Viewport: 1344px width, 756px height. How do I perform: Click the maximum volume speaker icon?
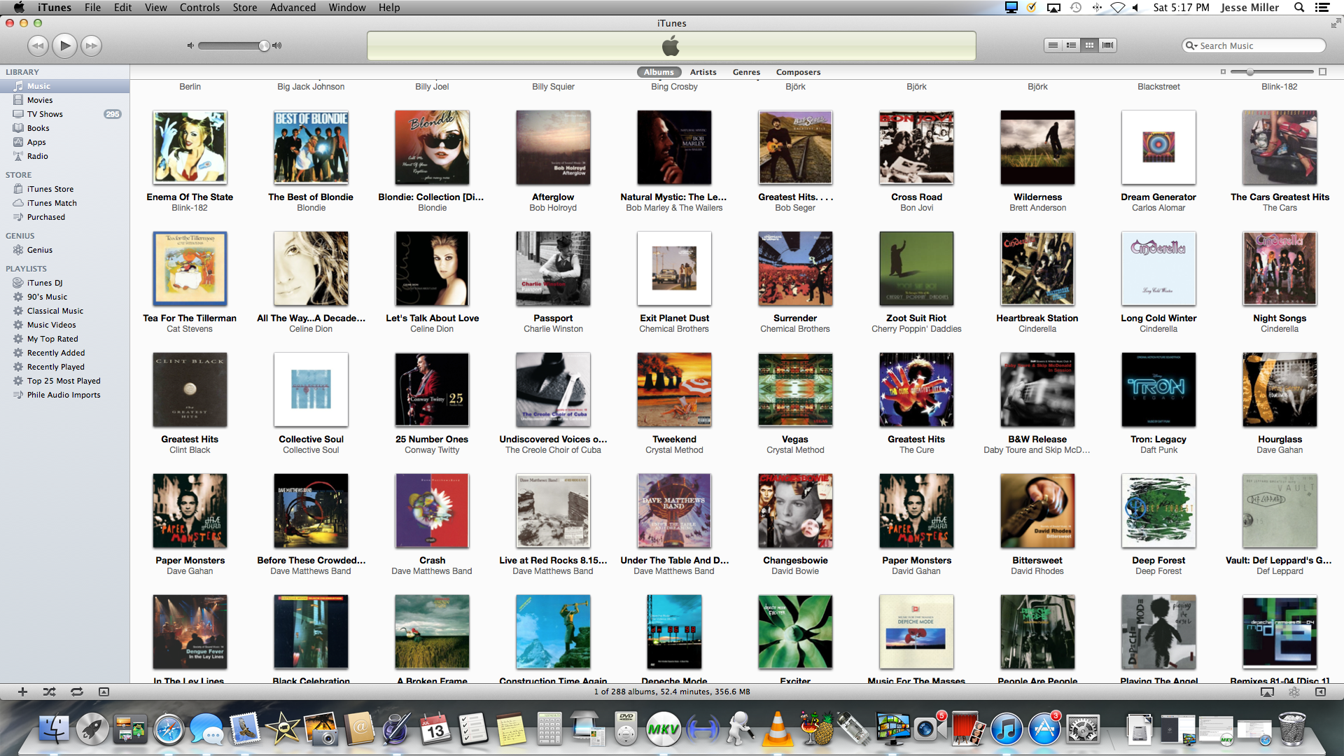click(277, 45)
